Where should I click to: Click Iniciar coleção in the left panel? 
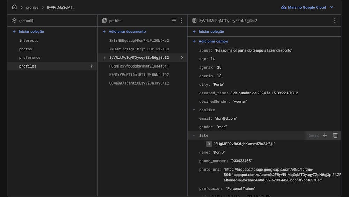pyautogui.click(x=31, y=31)
